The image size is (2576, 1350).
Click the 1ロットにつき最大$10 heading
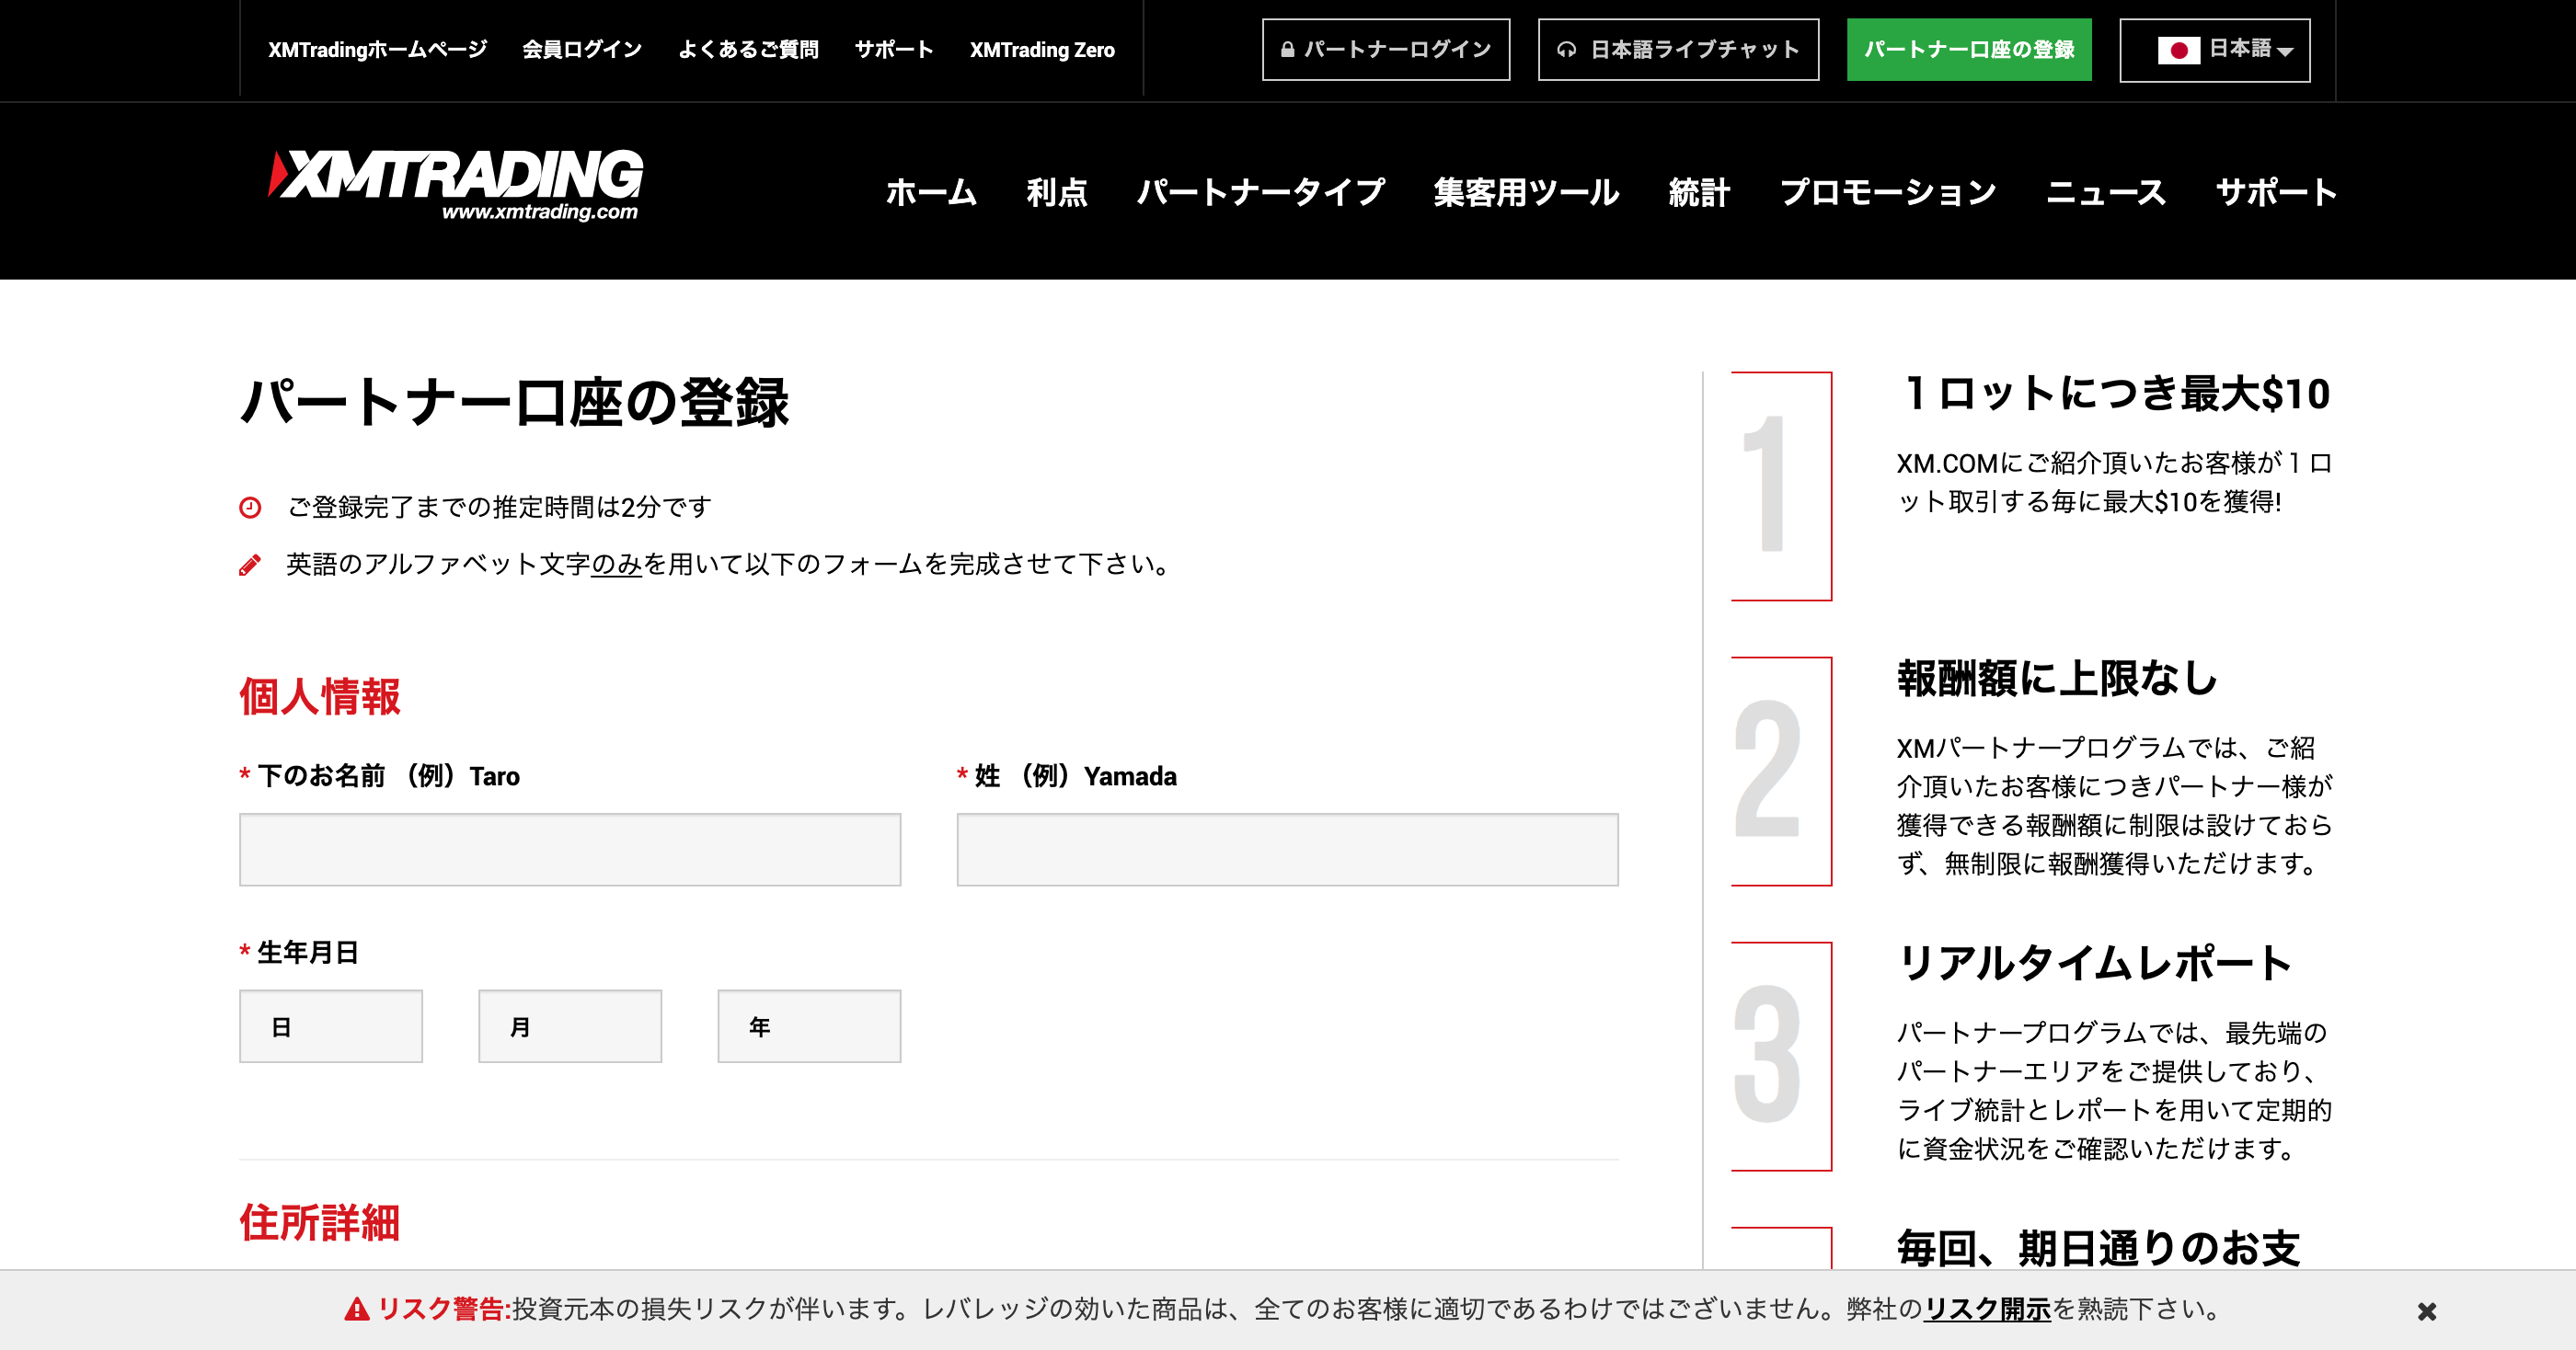click(x=2116, y=393)
